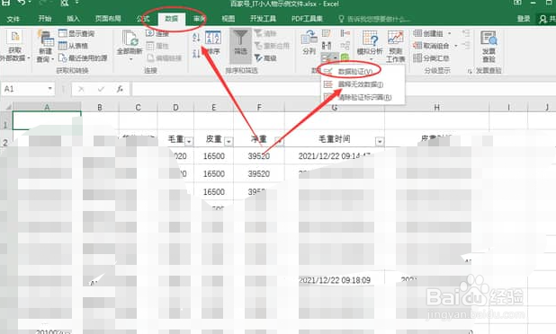
Task: Click the Sort Z to A descending icon
Action: 196,54
